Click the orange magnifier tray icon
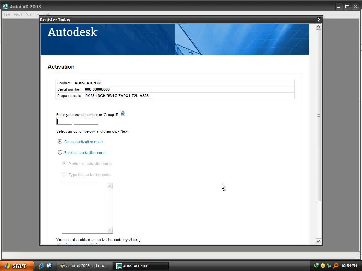362x271 pixels. point(336,266)
